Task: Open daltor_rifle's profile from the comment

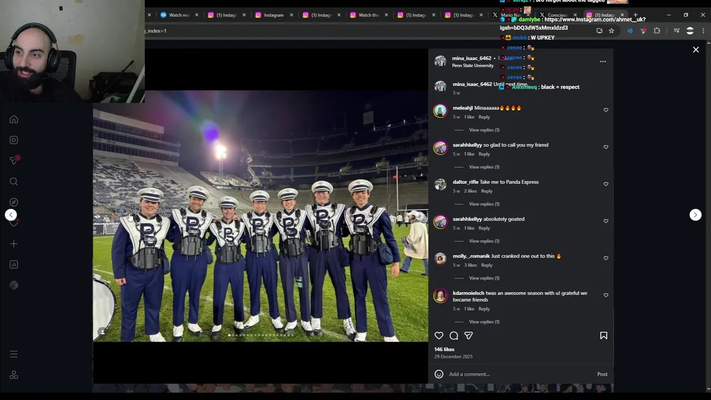Action: tap(465, 182)
